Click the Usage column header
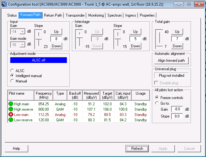 [141, 95]
